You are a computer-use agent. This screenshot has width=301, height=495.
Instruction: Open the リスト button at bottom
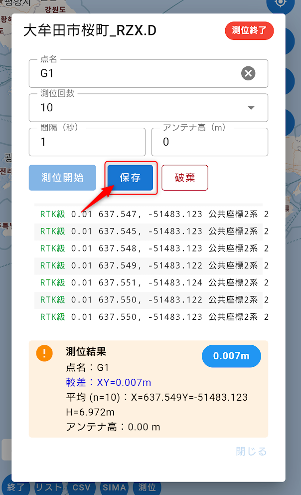tap(48, 488)
